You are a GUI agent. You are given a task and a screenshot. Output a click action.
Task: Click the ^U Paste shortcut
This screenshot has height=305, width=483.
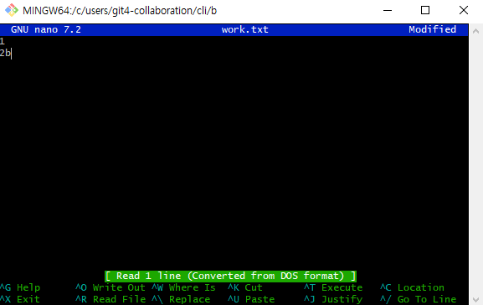pyautogui.click(x=251, y=299)
